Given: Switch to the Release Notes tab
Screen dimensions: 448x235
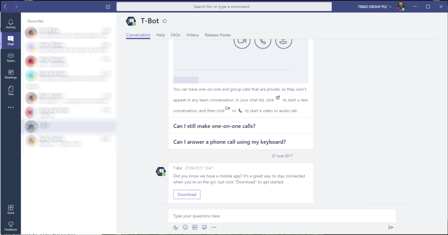Looking at the screenshot, I should pyautogui.click(x=218, y=35).
